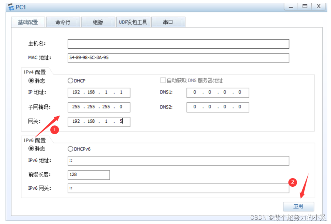Select the DHCP radio button
The height and width of the screenshot is (224, 331).
click(70, 81)
